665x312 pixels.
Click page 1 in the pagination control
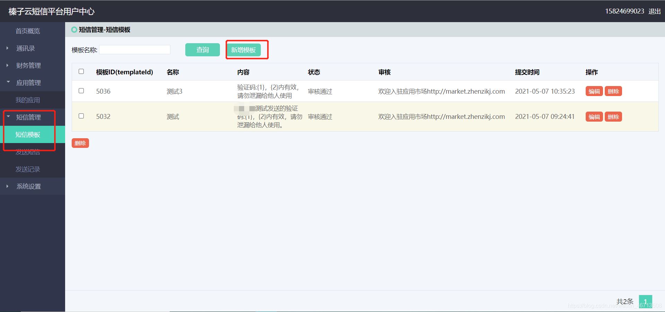point(646,301)
